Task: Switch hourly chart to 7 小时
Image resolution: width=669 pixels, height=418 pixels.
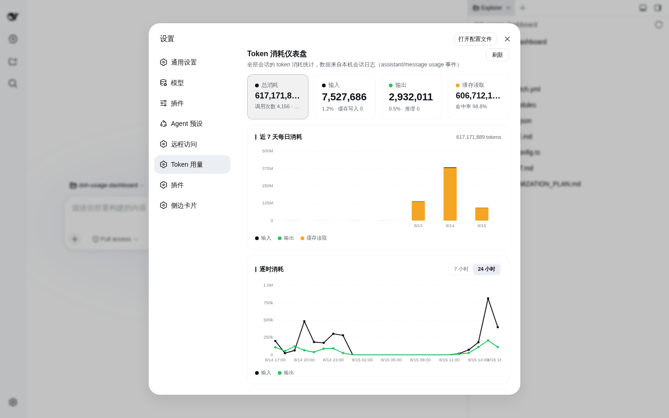Action: point(461,269)
